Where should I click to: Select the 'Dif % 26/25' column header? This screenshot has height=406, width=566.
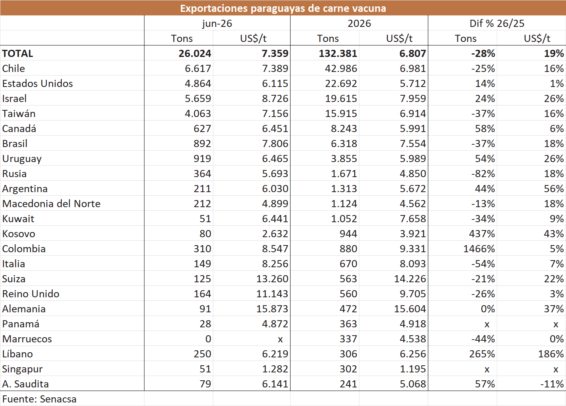[x=497, y=23]
